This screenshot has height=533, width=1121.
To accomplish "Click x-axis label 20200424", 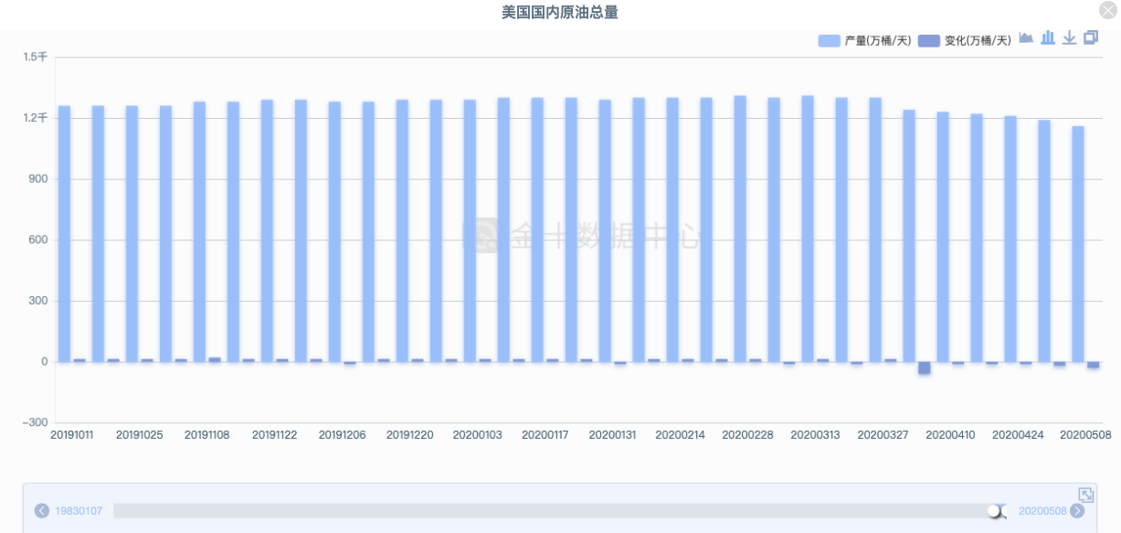I will (1017, 435).
